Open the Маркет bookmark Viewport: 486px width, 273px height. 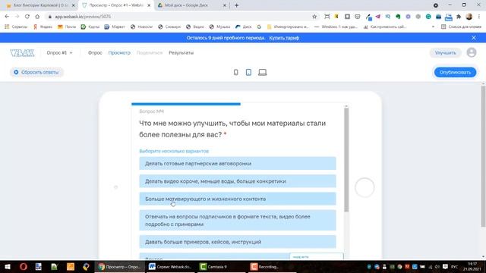[x=115, y=27]
